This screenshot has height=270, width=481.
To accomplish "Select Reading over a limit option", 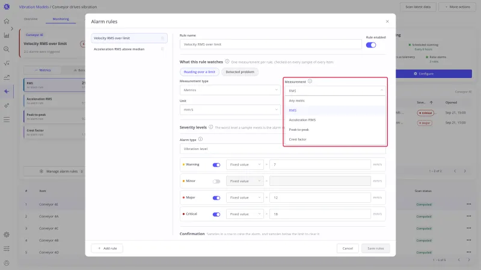I will coord(200,72).
